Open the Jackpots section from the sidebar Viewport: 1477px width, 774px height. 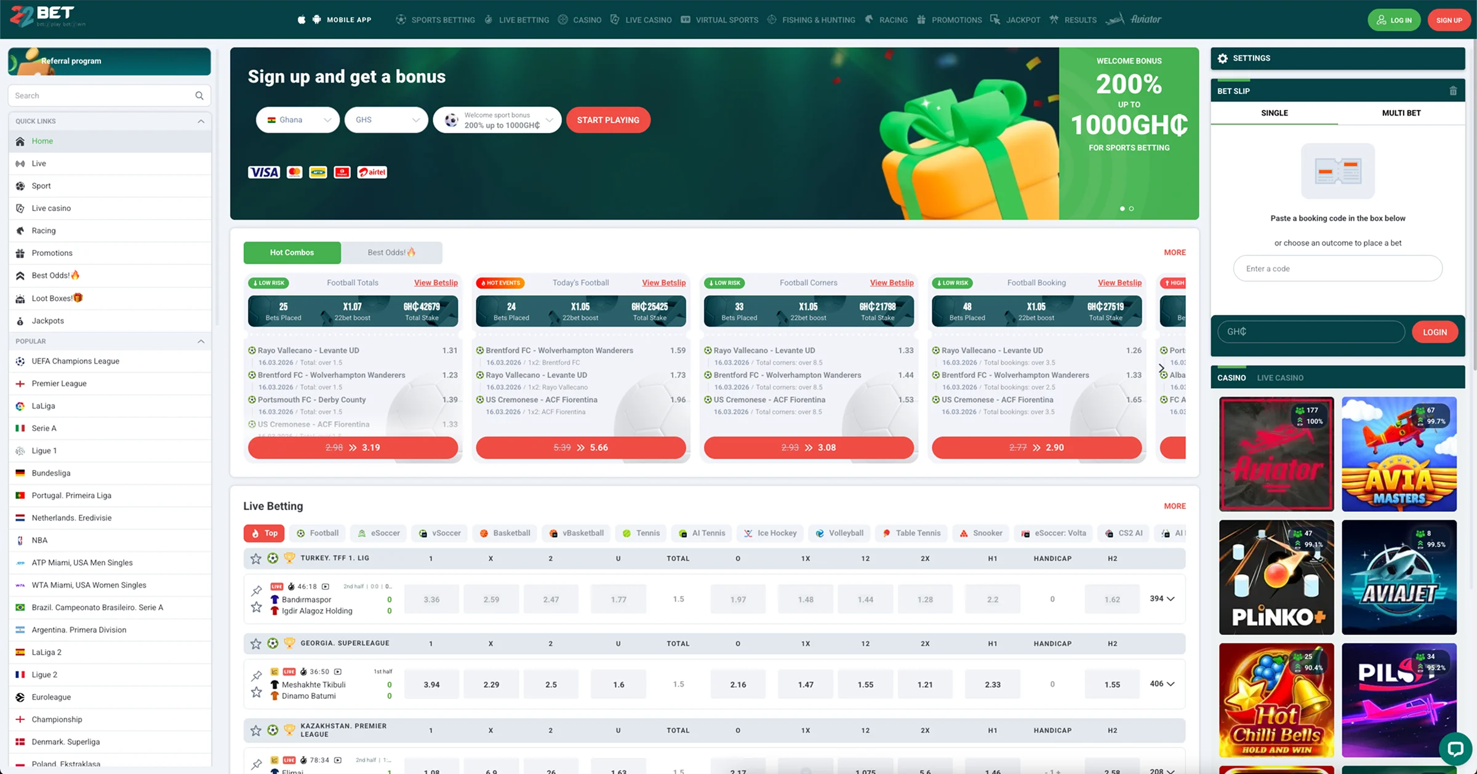tap(48, 321)
